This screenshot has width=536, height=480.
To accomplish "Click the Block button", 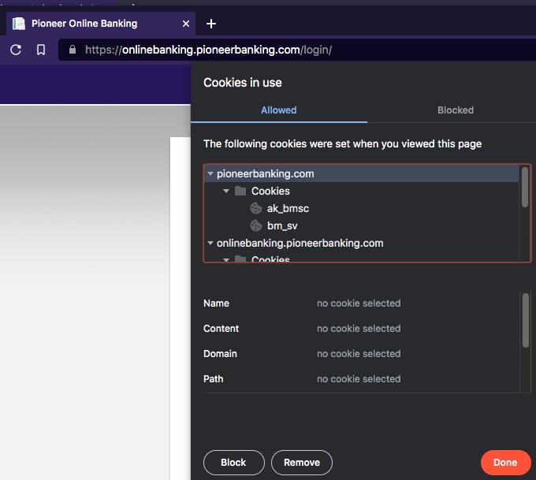I will point(234,463).
